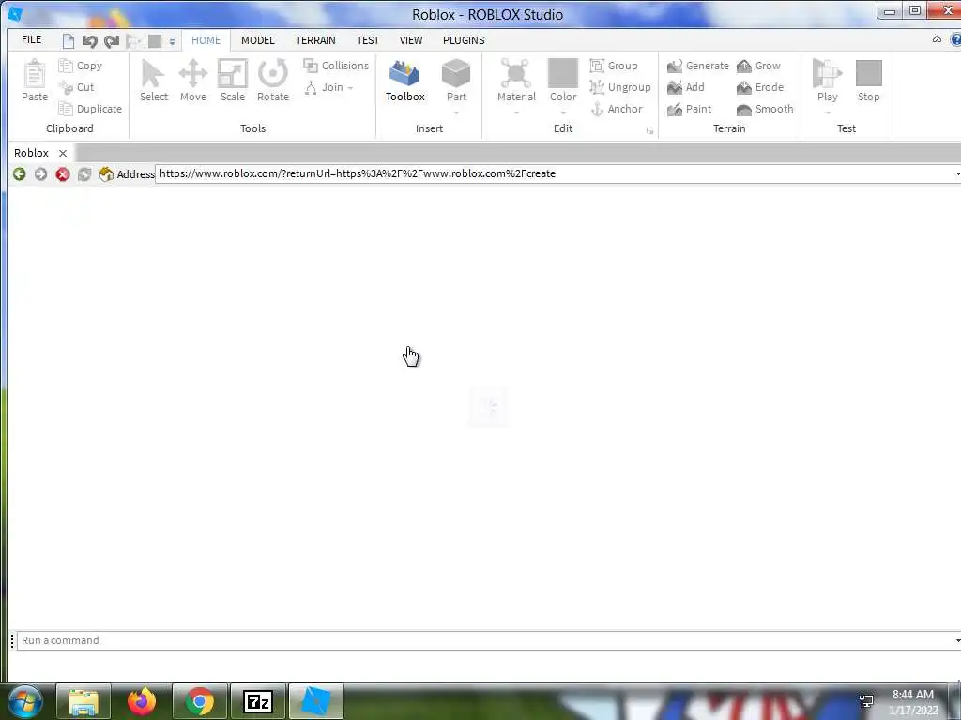The image size is (961, 720).
Task: Toggle the Collisions option
Action: [336, 66]
